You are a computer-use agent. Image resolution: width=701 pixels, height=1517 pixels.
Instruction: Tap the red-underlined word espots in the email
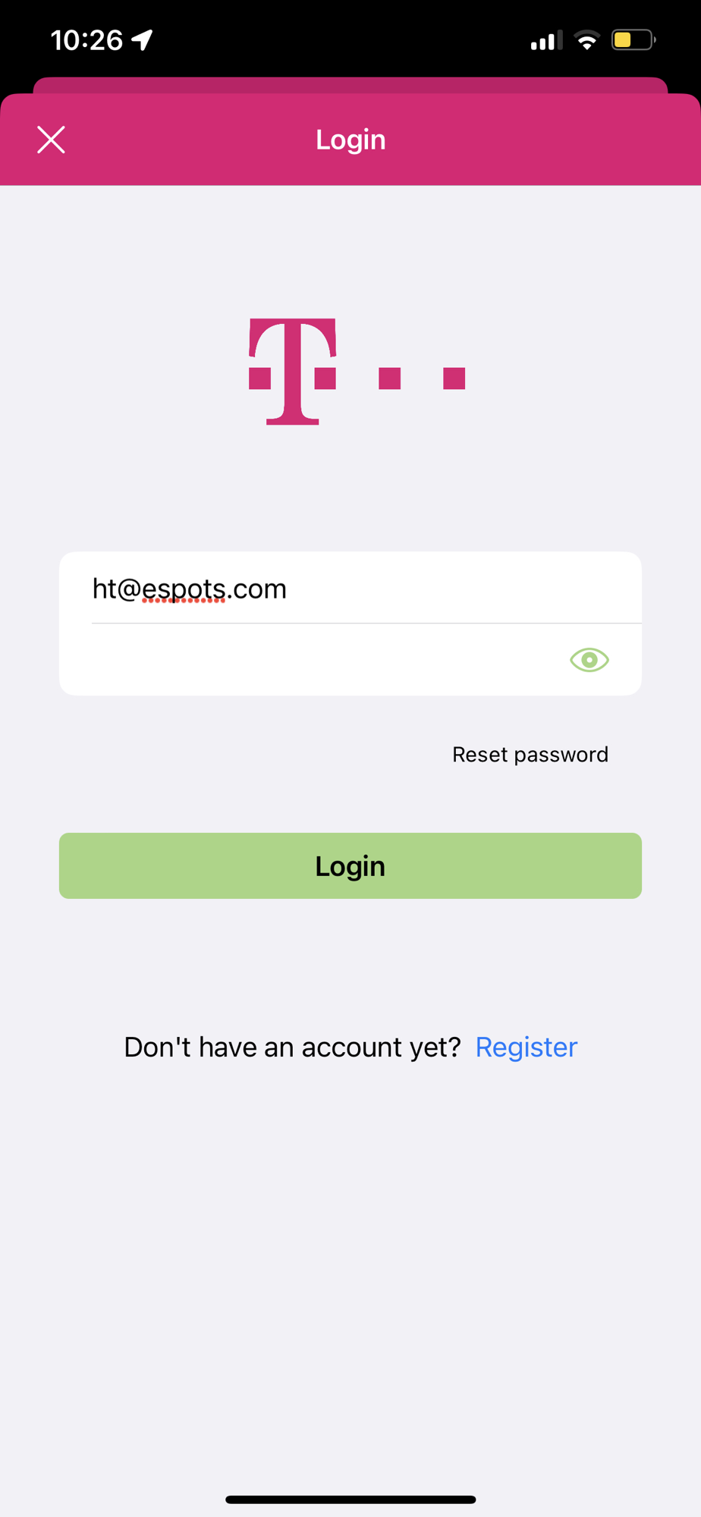(x=184, y=589)
